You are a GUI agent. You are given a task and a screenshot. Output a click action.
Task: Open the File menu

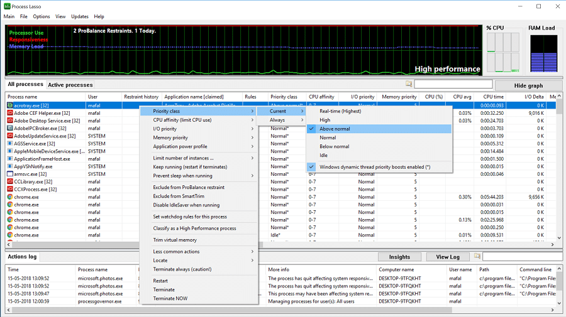(24, 16)
